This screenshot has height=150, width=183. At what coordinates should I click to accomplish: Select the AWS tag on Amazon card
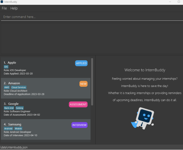coord(7,87)
